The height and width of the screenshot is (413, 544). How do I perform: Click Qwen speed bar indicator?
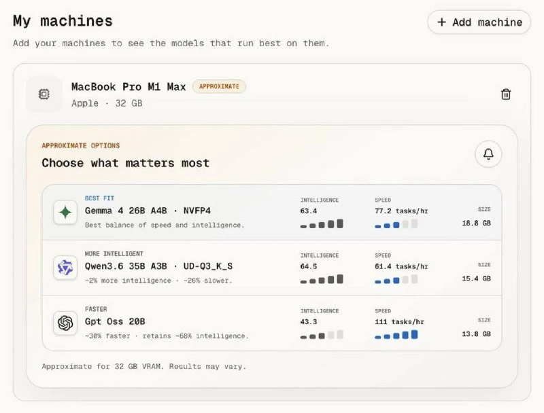(396, 279)
